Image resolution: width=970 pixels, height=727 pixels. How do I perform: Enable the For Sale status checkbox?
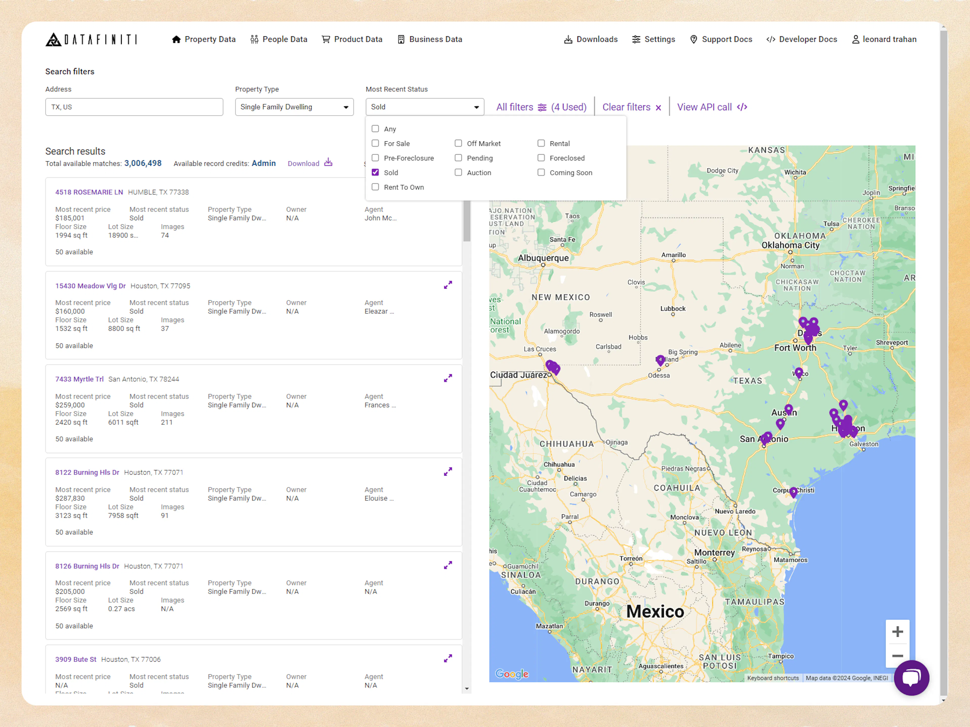pyautogui.click(x=375, y=143)
